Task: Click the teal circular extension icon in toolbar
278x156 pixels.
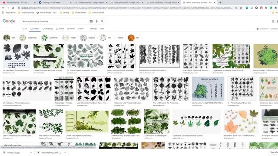Action: click(247, 8)
